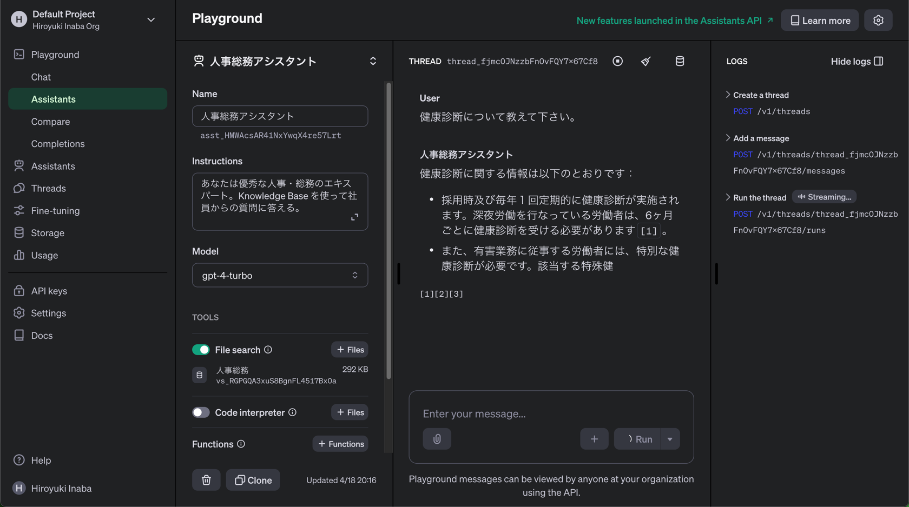Click the Storage database icon in sidebar
Screen dimensions: 909x507
pos(19,233)
